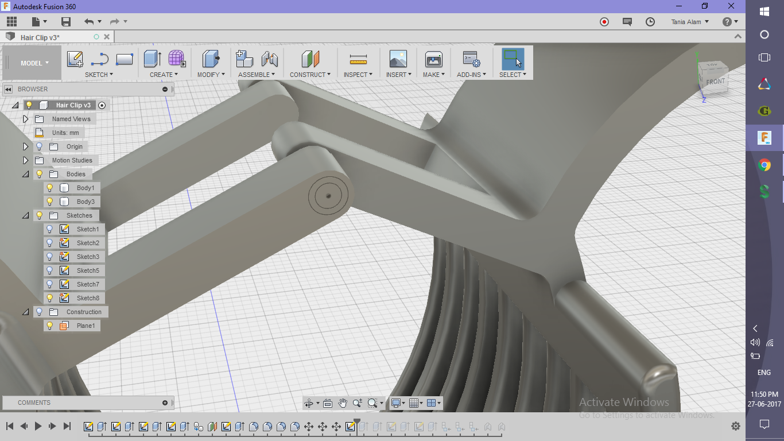
Task: Expand the Origin folder arrow
Action: 25,146
